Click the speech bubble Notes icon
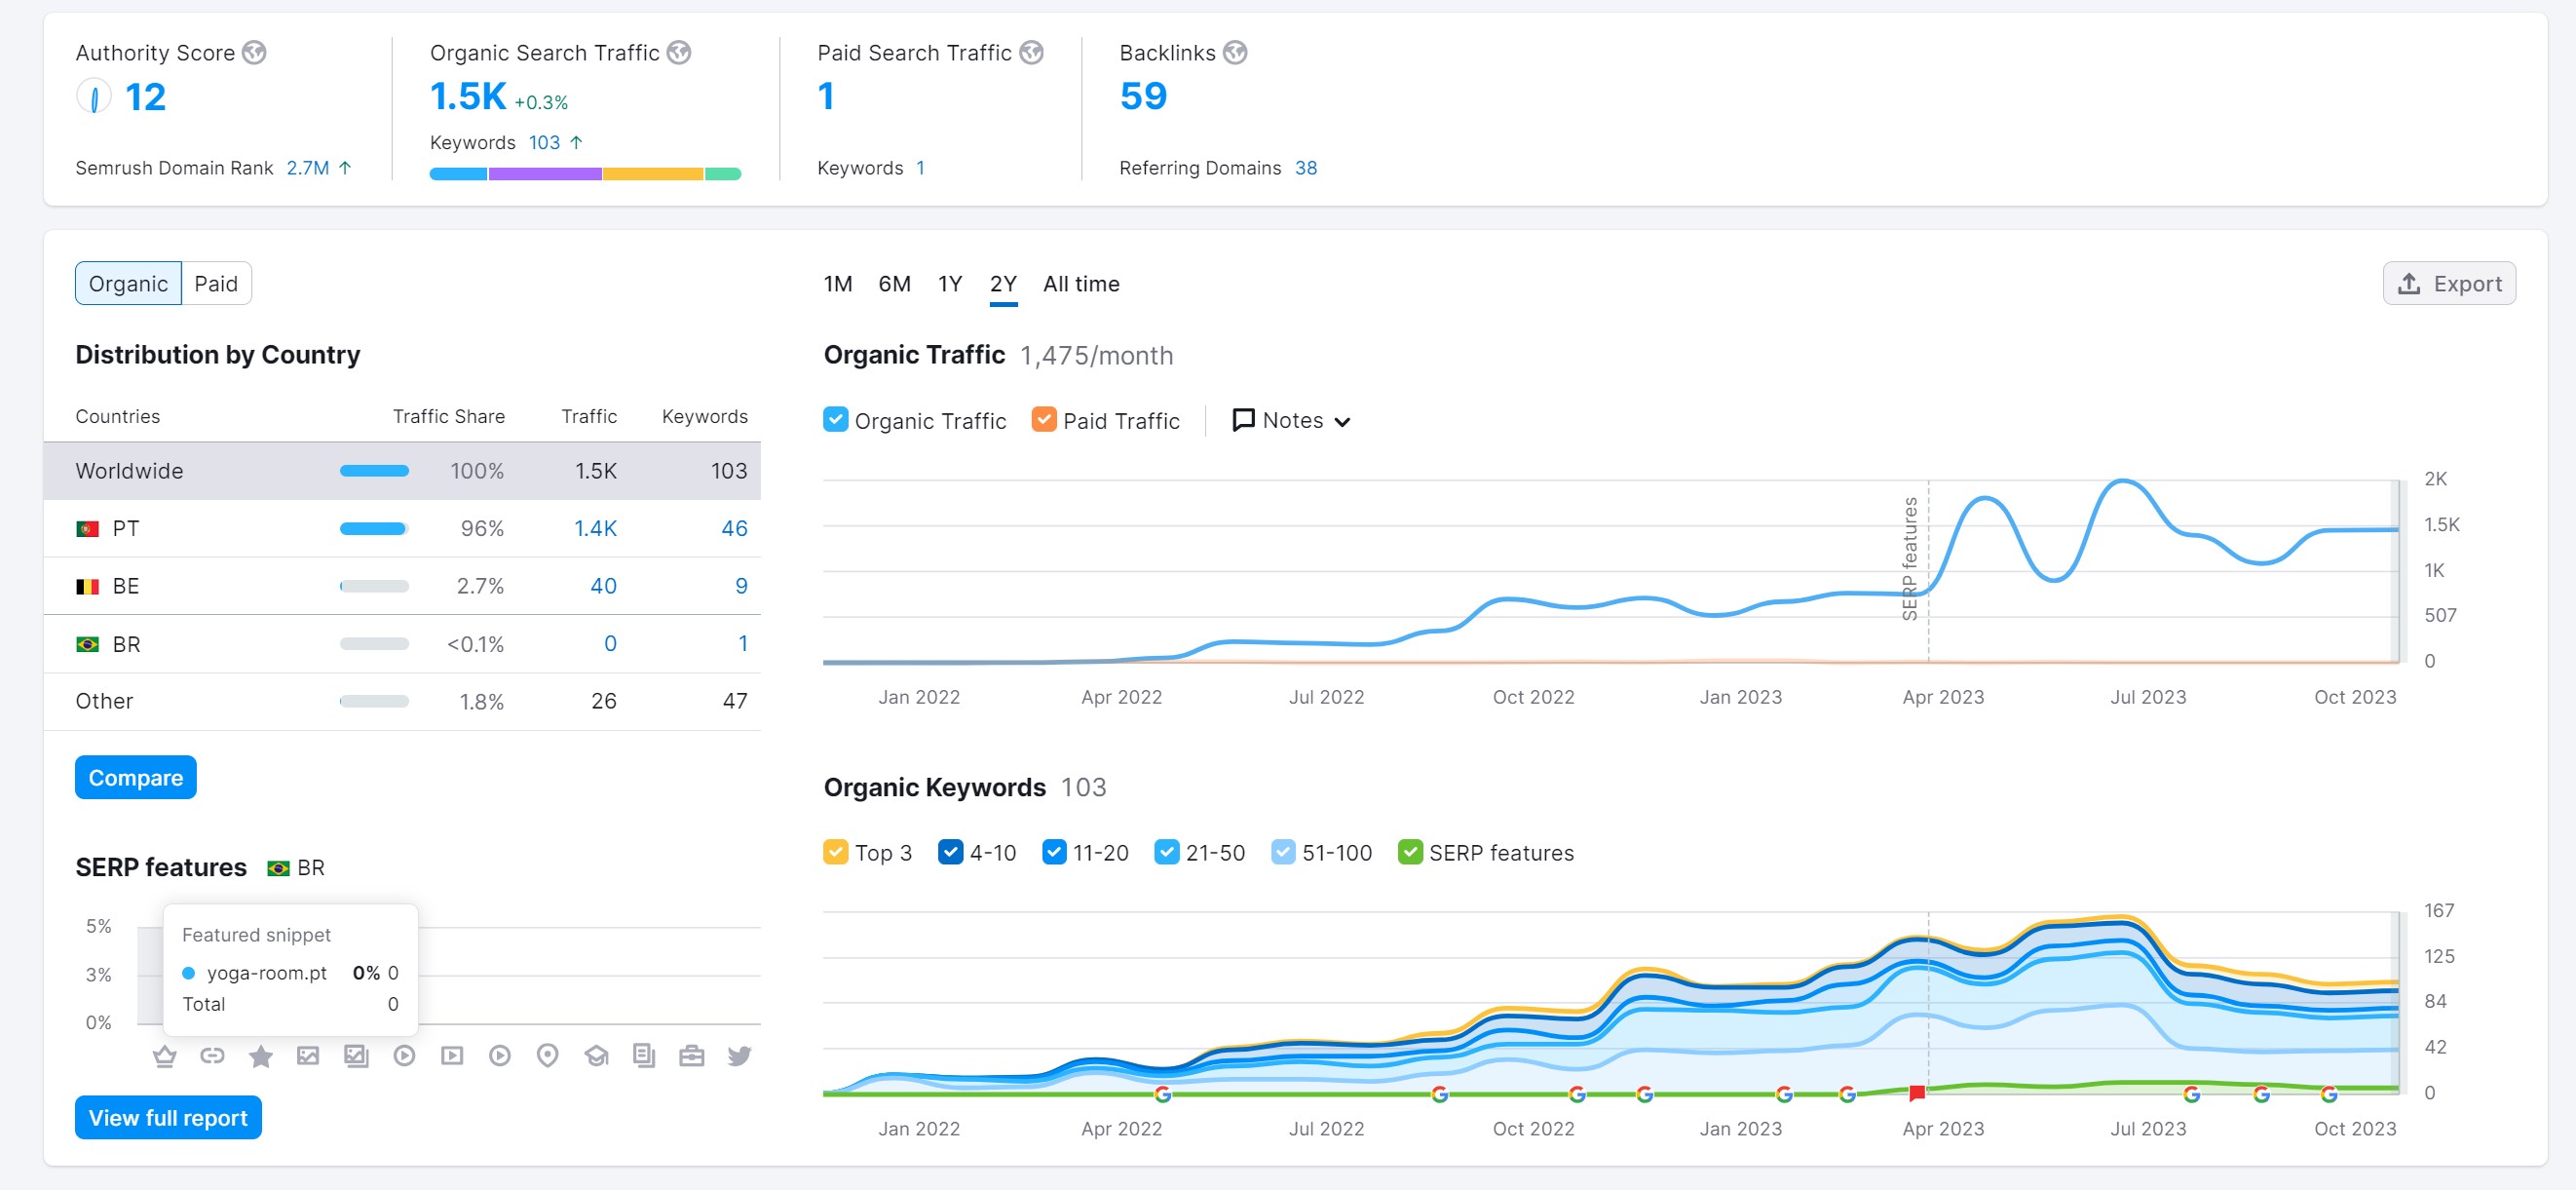This screenshot has width=2576, height=1190. coord(1243,420)
